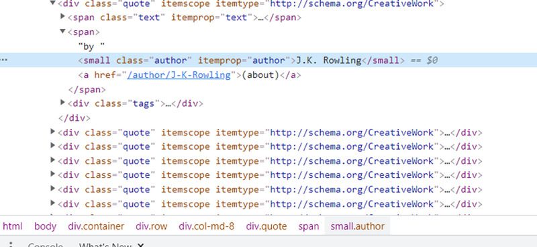Select the closing </div> tag row
The height and width of the screenshot is (247, 537).
click(75, 118)
